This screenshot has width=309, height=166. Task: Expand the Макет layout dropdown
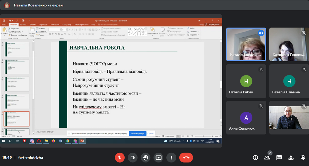coord(42,29)
